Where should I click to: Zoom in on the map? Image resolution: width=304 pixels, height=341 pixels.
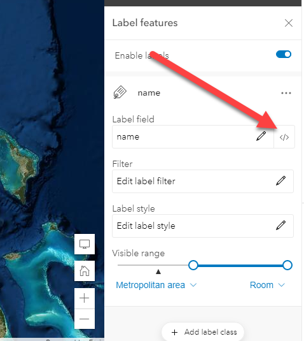coord(85,298)
